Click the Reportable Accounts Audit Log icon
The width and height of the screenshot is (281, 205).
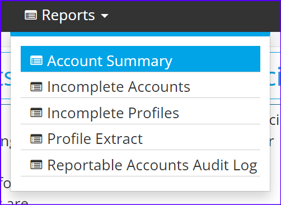pyautogui.click(x=36, y=165)
